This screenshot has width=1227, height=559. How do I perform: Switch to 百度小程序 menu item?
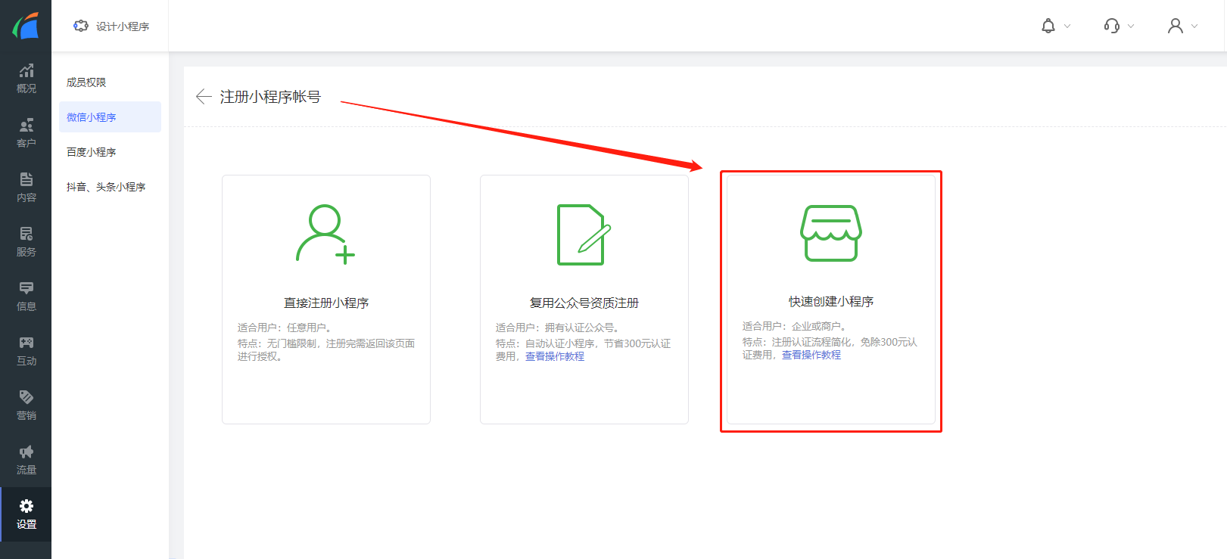(91, 152)
